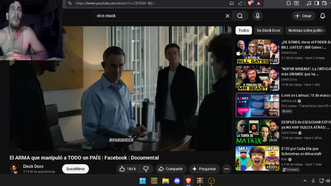Image resolution: width=331 pixels, height=186 pixels.
Task: Open the music note playlist icon
Action: click(x=309, y=3)
